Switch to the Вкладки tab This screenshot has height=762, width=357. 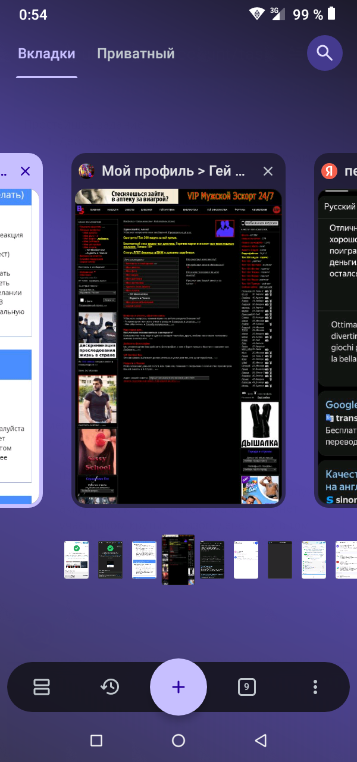[46, 54]
